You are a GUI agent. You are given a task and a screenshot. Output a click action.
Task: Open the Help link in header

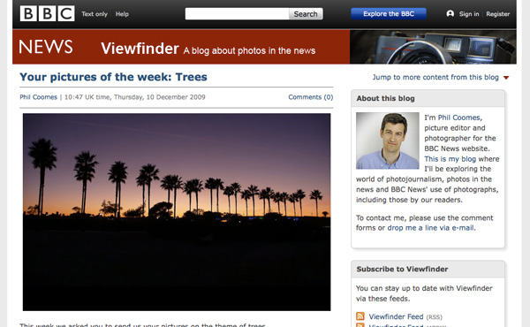click(122, 14)
